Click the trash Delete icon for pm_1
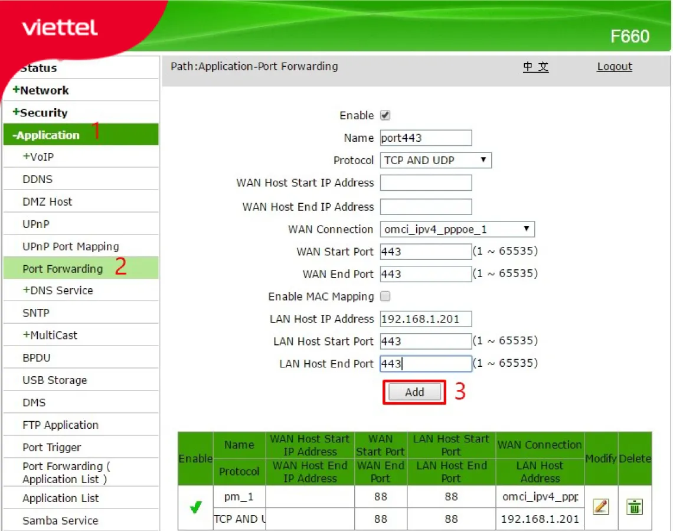Viewport: 673px width, 531px height. (x=635, y=507)
